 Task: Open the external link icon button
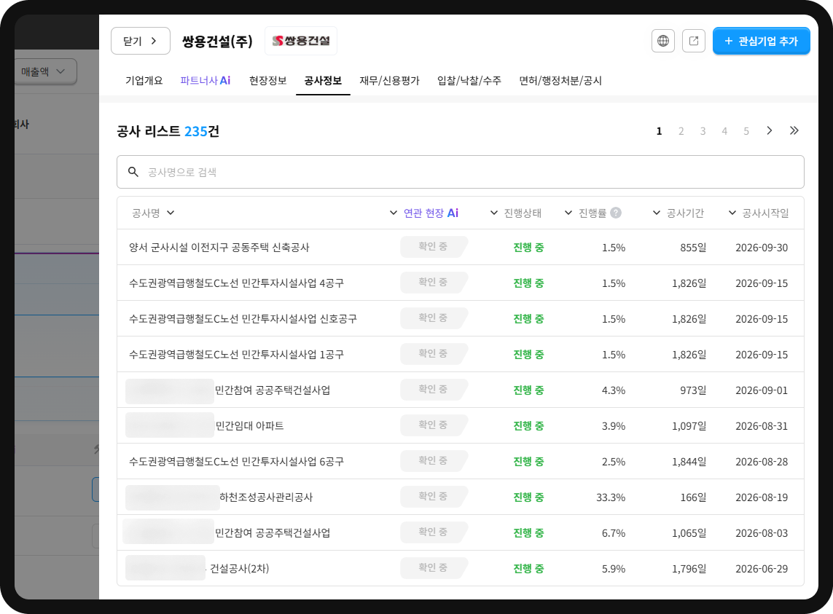click(x=693, y=41)
